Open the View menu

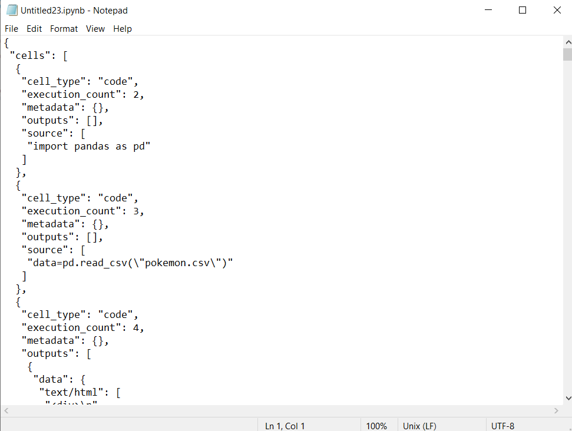click(x=95, y=28)
